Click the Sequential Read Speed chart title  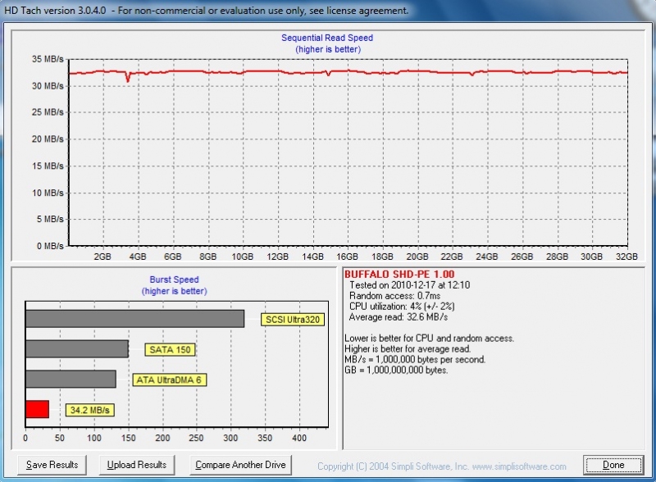pyautogui.click(x=327, y=38)
